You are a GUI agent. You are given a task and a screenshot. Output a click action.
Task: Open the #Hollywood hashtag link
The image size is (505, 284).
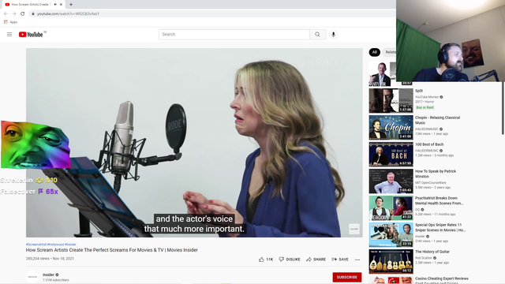tap(55, 245)
